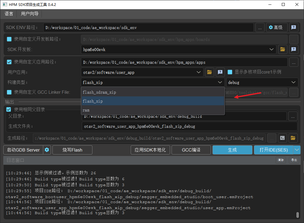Expand the debug build configuration dropdown
The width and height of the screenshot is (304, 223).
click(262, 82)
